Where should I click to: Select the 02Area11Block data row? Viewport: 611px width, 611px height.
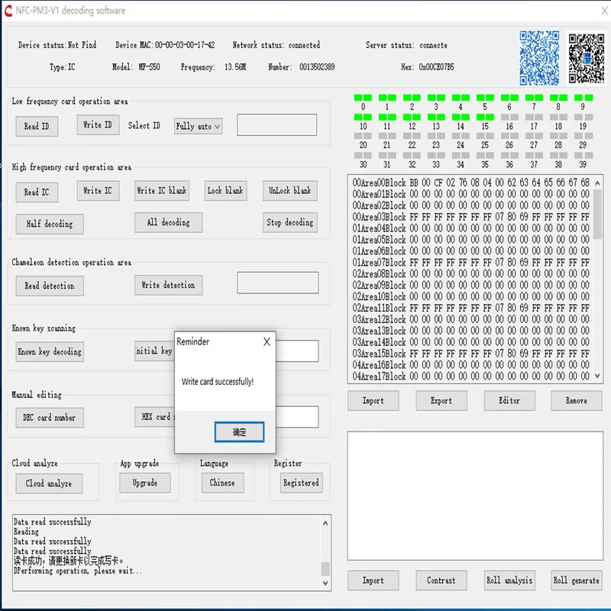(x=470, y=308)
